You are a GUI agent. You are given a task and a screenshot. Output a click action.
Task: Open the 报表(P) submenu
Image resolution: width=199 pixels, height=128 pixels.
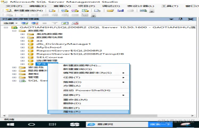[89, 95]
